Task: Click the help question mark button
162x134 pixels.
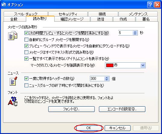Action: point(150,5)
